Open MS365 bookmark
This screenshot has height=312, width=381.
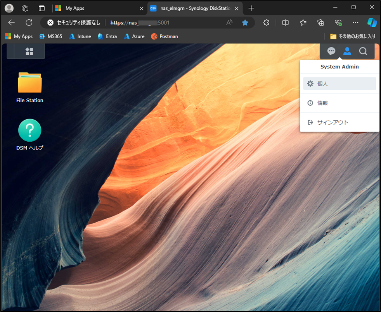(51, 36)
